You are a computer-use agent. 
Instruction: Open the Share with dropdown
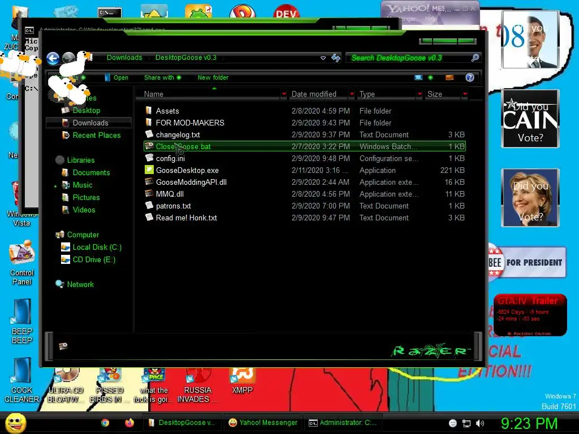pos(162,77)
